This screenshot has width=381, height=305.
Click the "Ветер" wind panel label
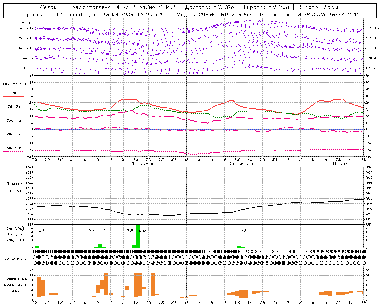(x=28, y=23)
